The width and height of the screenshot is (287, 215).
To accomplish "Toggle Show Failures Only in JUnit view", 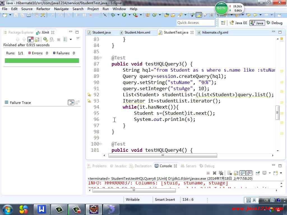I will point(31,39).
